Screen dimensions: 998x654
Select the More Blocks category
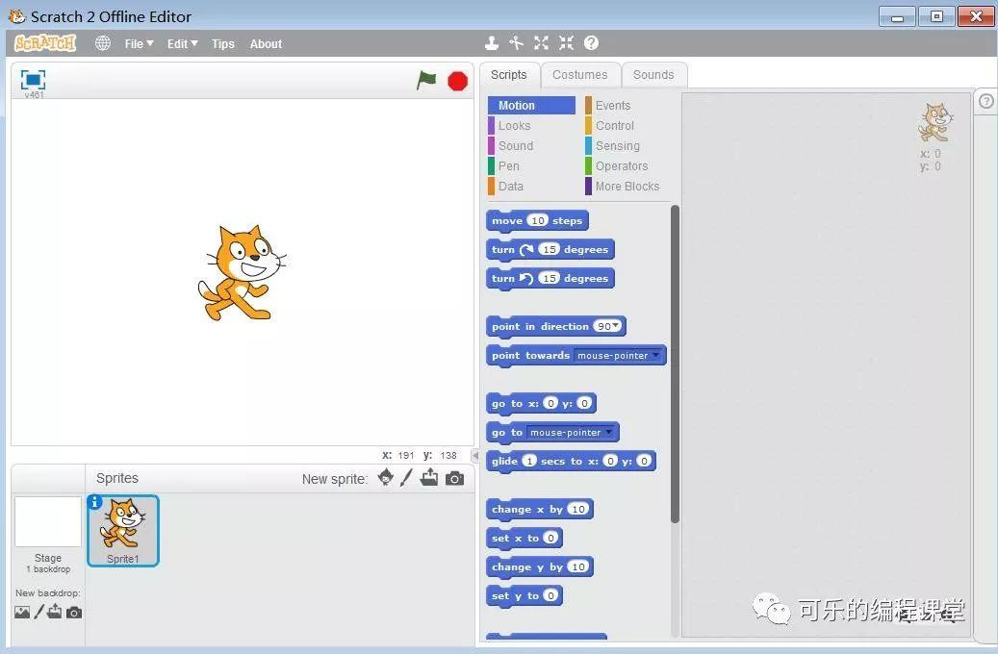[x=627, y=187]
